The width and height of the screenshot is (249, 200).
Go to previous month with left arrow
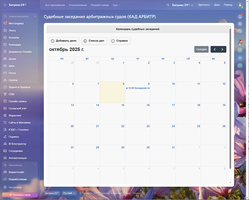(x=215, y=49)
